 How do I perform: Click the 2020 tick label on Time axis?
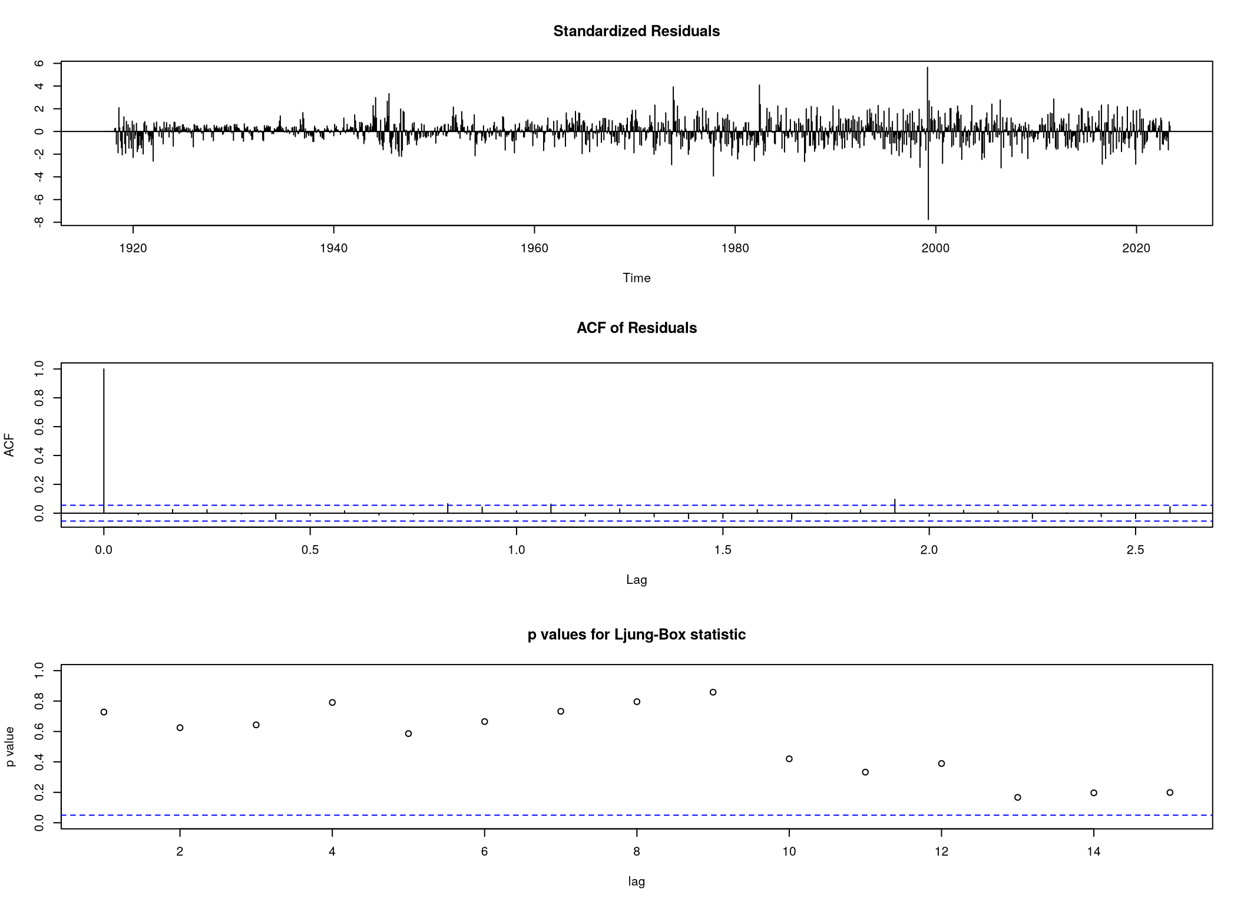pos(1136,249)
